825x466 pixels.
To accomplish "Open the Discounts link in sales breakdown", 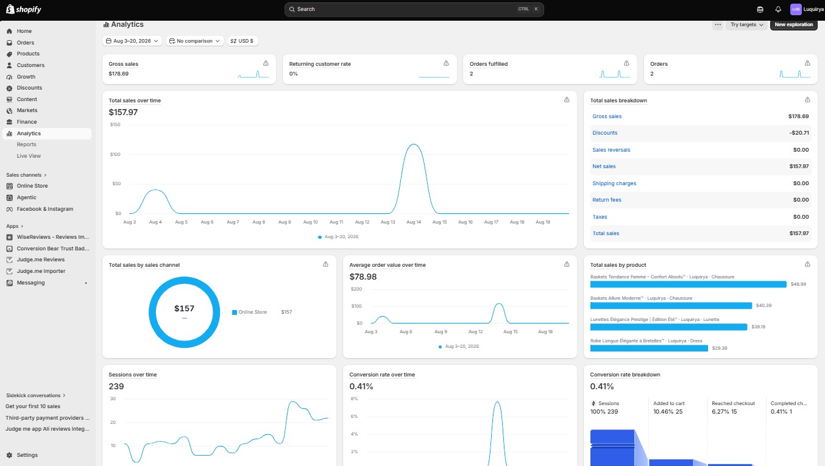I will 605,133.
